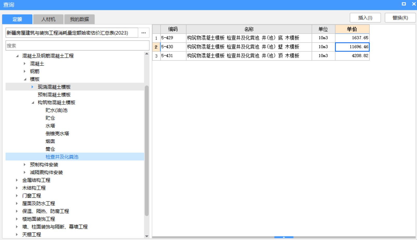Click the 插入(I) insert button
The image size is (417, 240).
tap(365, 18)
